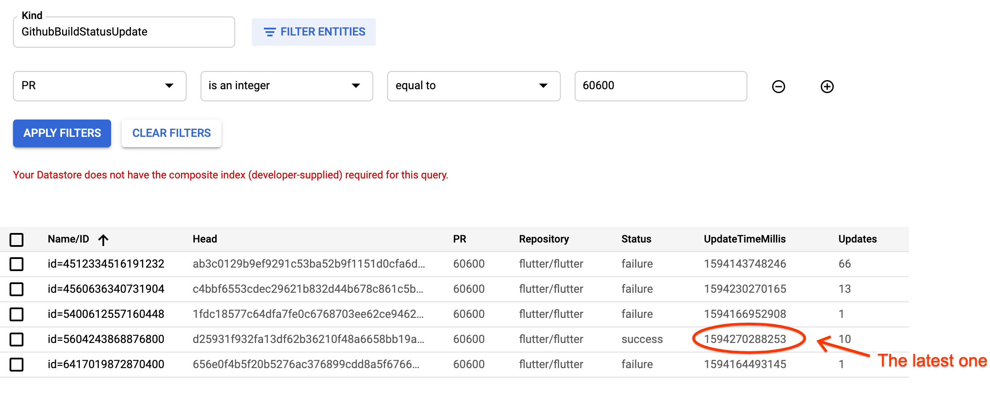The width and height of the screenshot is (990, 401).
Task: Click the UpdateTimeMillis column header
Action: (744, 239)
